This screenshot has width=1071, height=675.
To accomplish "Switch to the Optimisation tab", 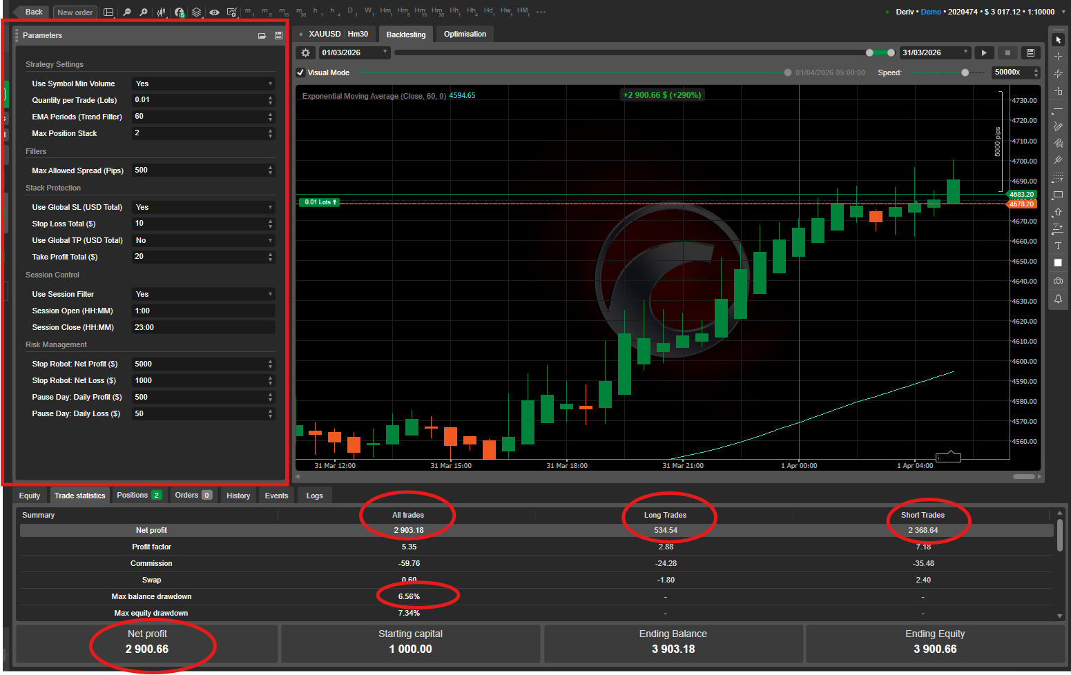I will tap(465, 34).
